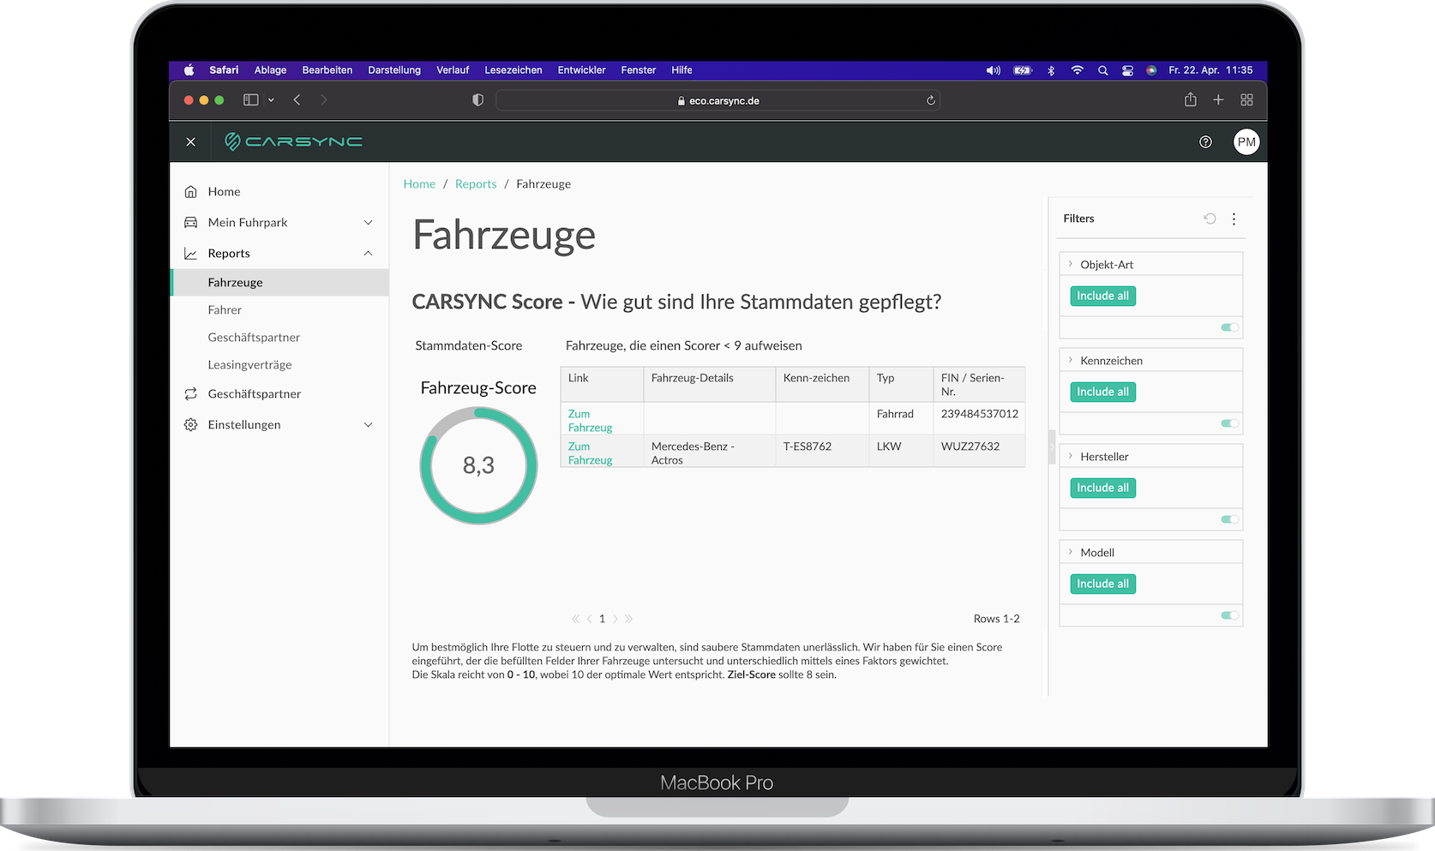Expand the Modell filter

point(1071,552)
